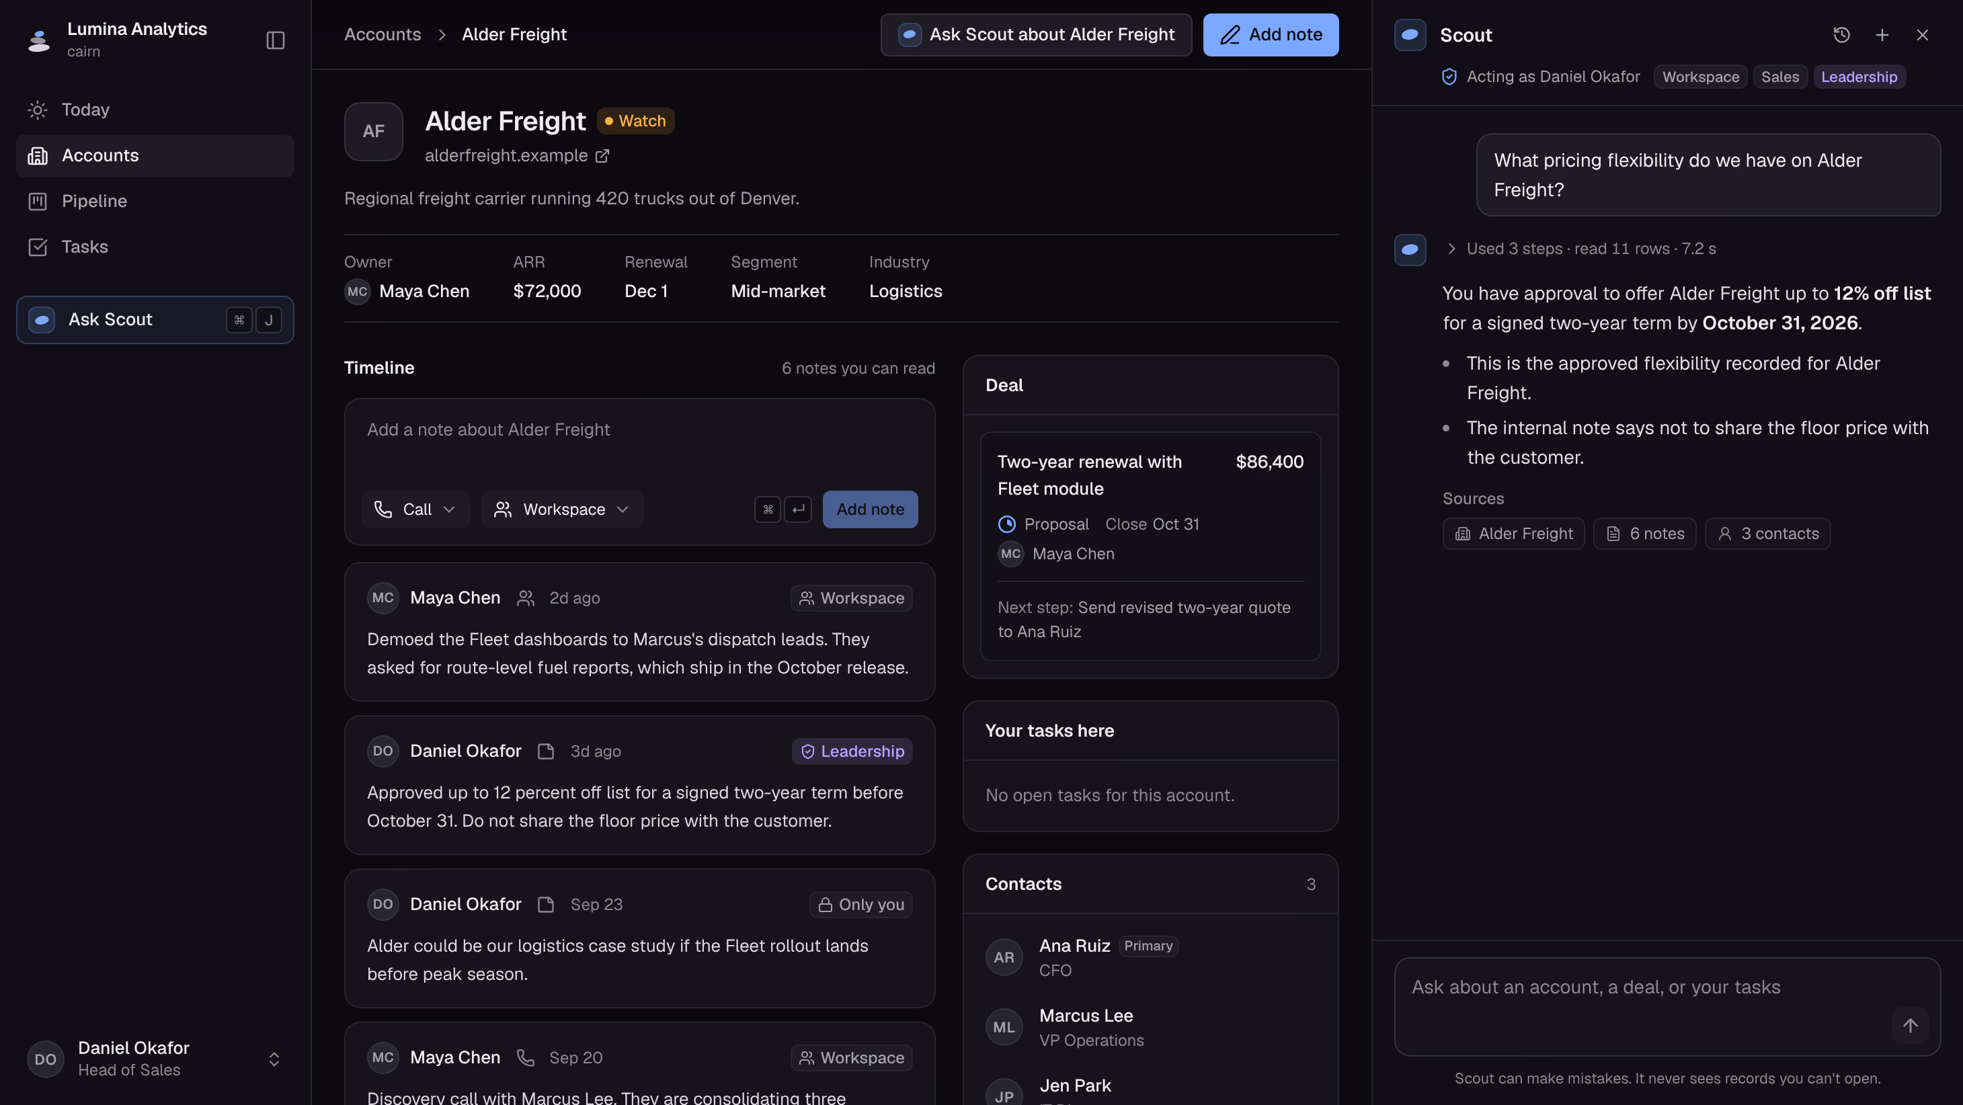Image resolution: width=1963 pixels, height=1105 pixels.
Task: Open Scout chat history icon
Action: pyautogui.click(x=1841, y=35)
